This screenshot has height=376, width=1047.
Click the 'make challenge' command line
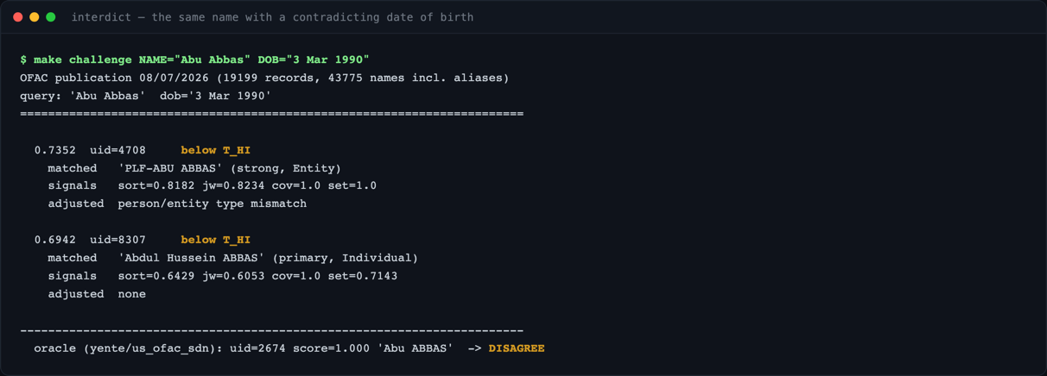point(194,60)
